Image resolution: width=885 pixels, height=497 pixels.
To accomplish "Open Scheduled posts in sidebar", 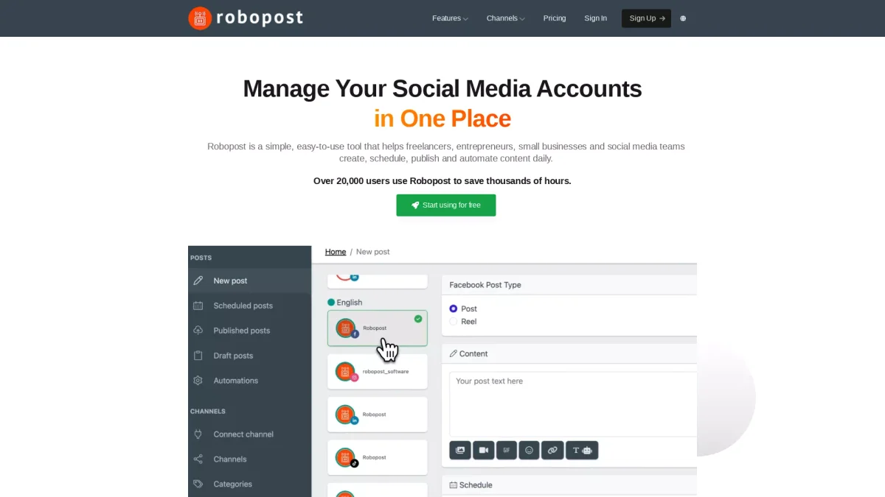I will pos(243,306).
